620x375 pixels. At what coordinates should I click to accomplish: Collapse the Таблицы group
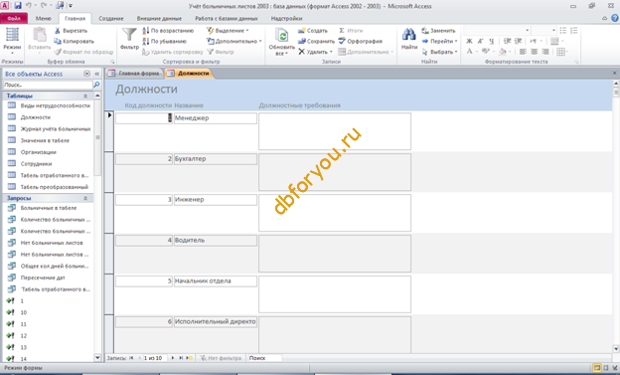point(85,95)
